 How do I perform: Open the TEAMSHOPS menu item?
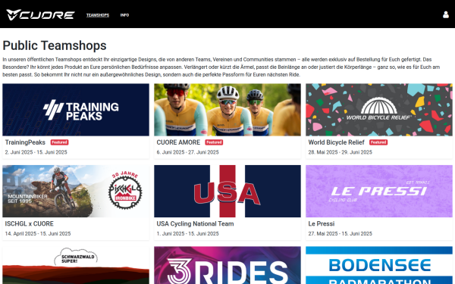pos(98,15)
